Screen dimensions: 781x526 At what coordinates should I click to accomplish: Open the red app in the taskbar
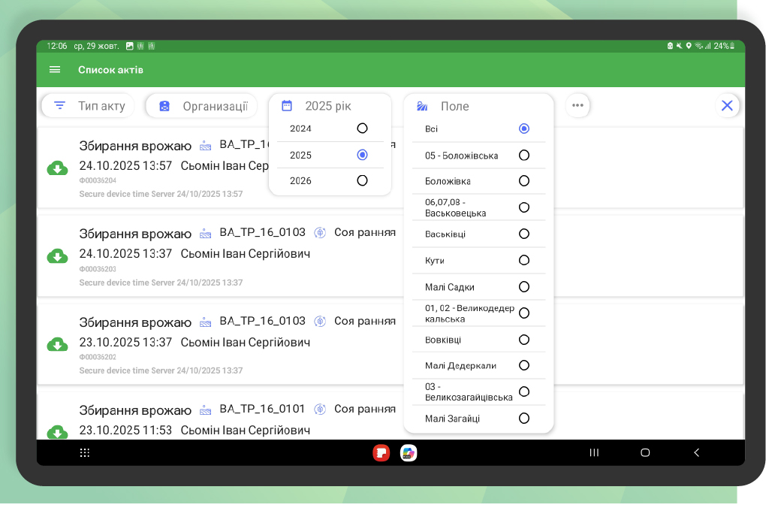point(381,452)
